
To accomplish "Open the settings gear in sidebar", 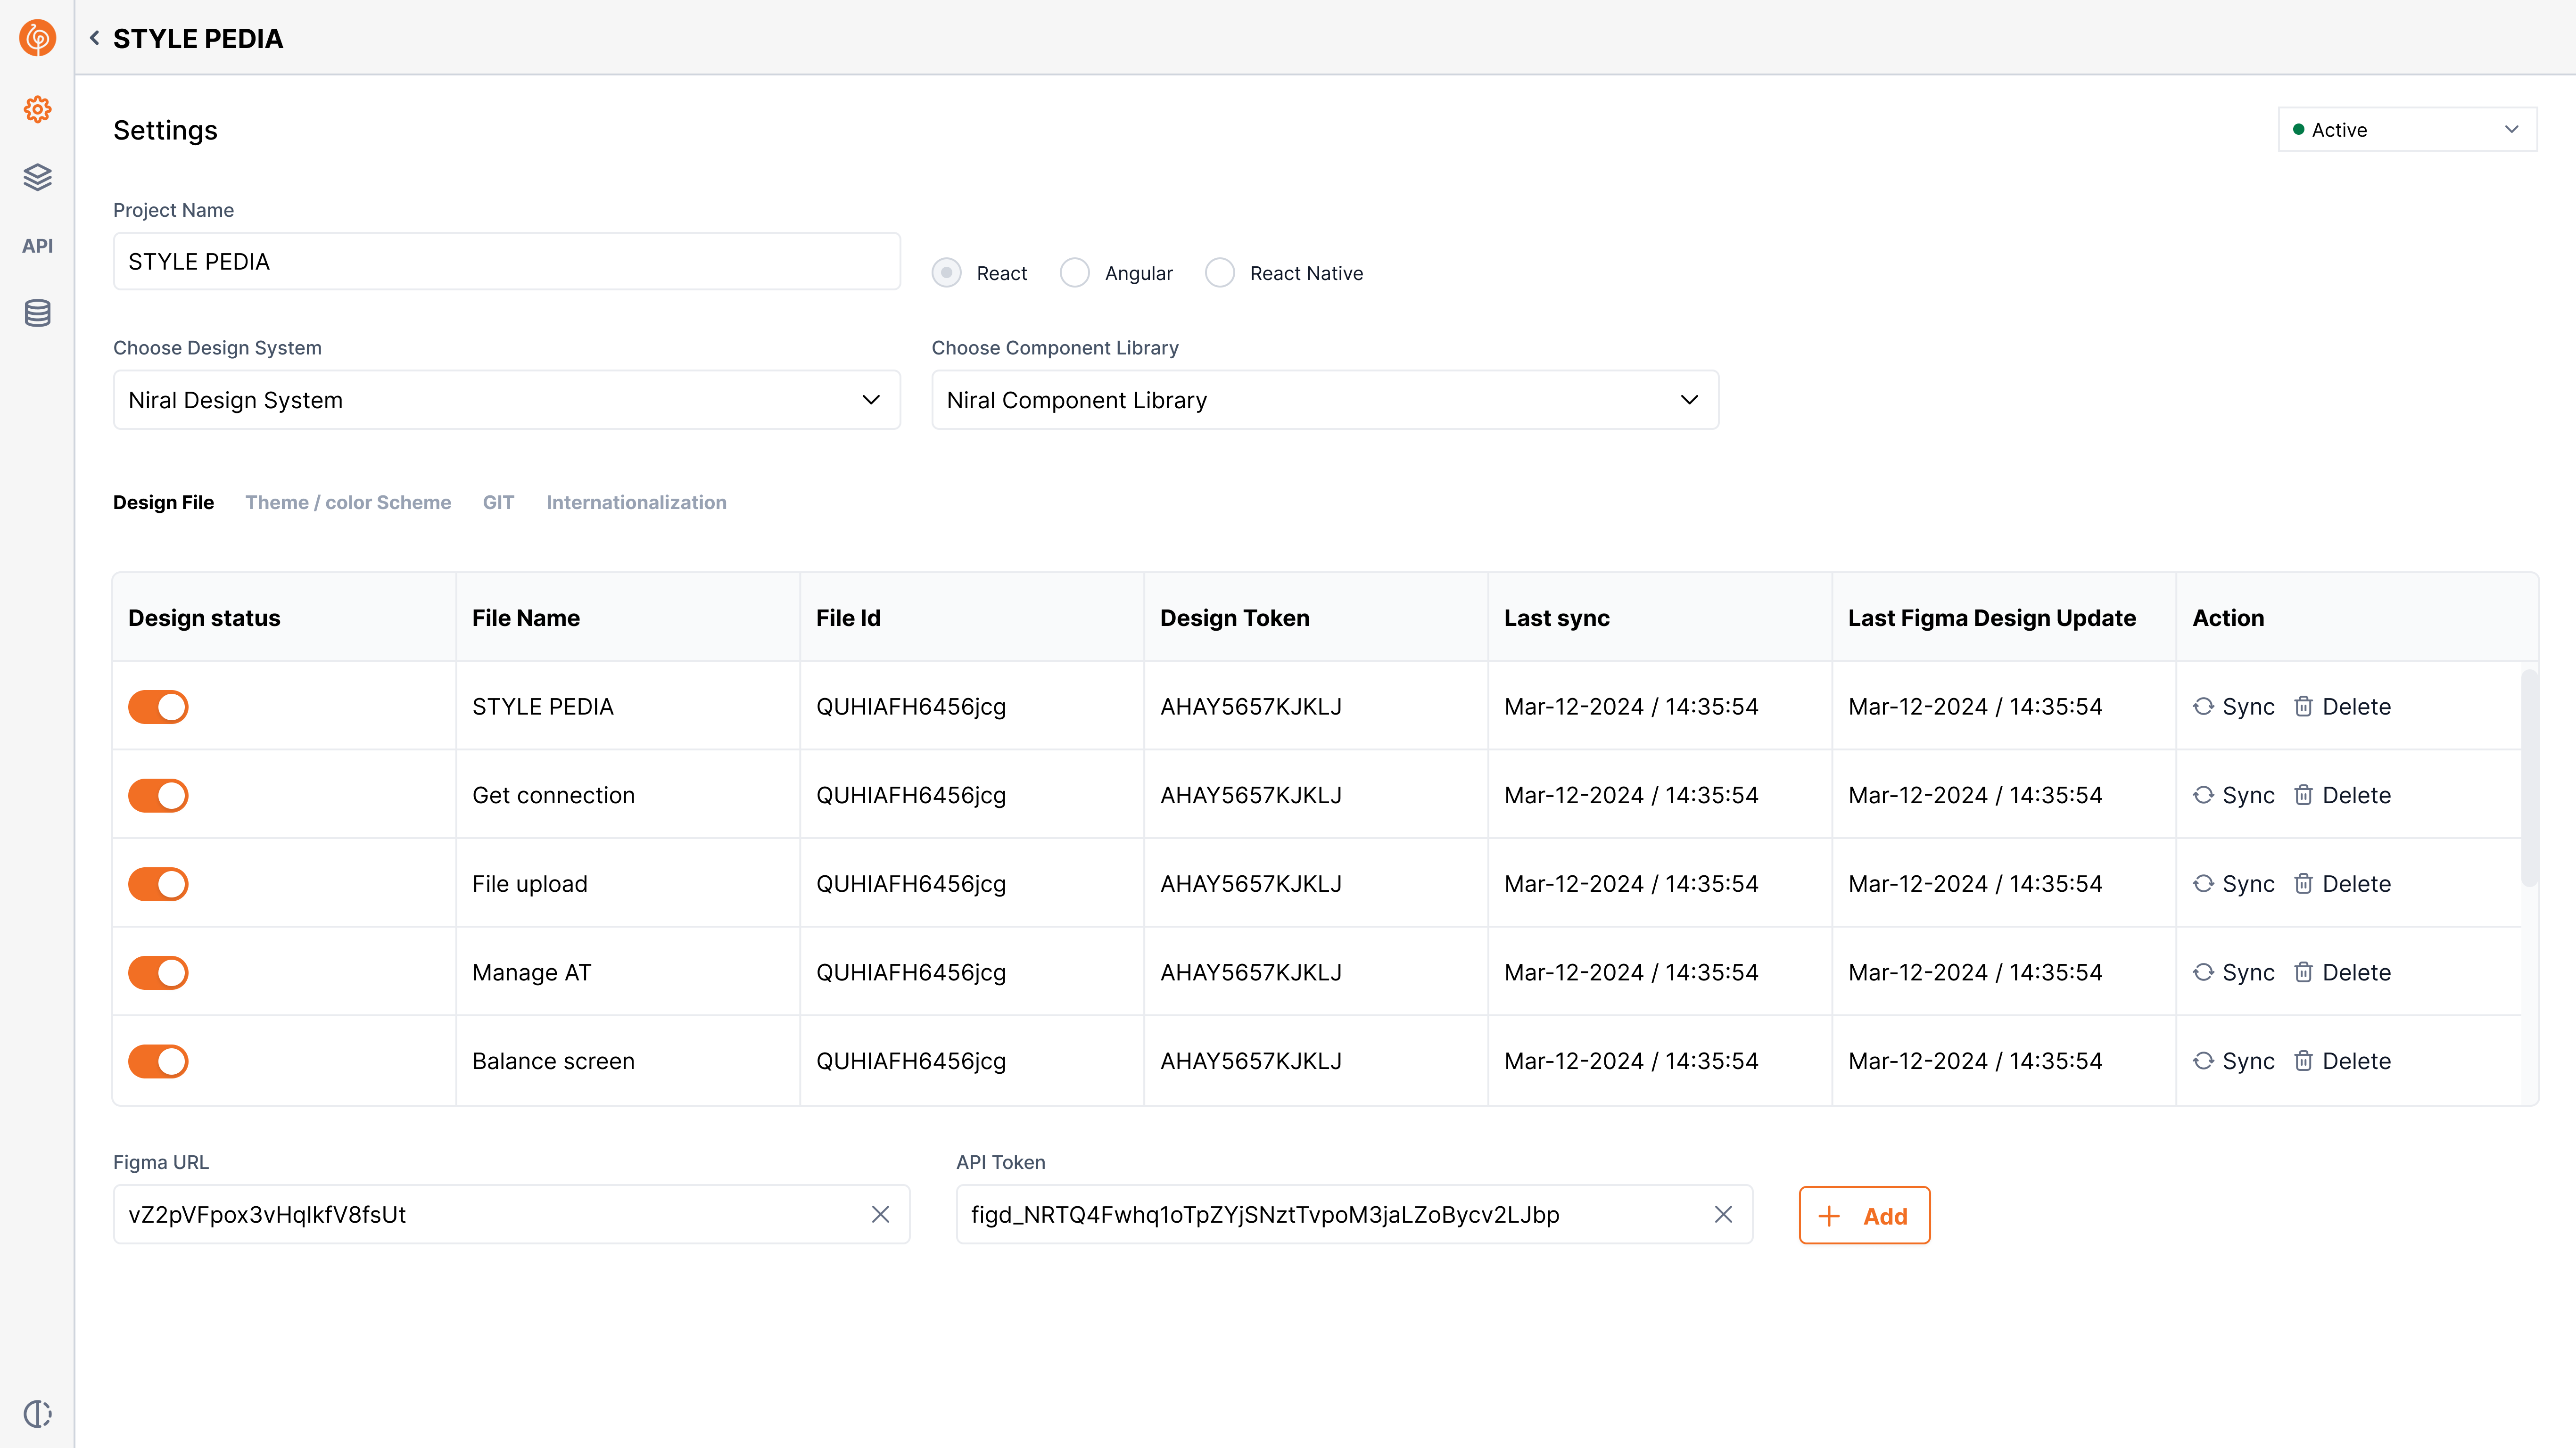I will pos(37,109).
